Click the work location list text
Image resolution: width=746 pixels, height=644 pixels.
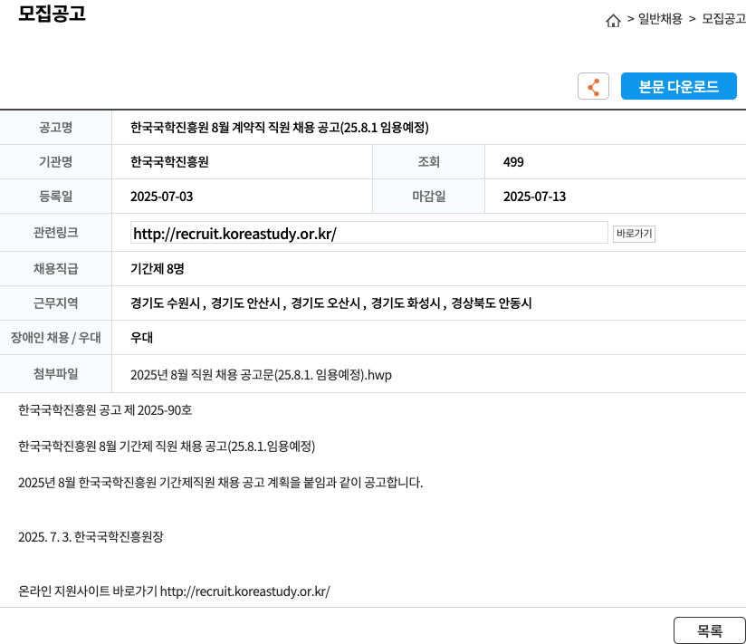coord(330,303)
